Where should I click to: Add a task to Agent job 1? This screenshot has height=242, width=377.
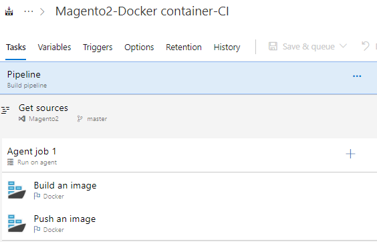350,154
